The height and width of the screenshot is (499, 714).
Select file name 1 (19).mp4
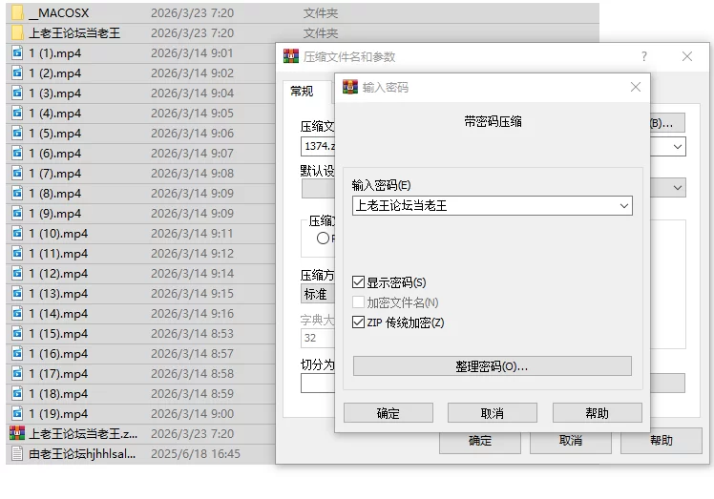pos(58,413)
